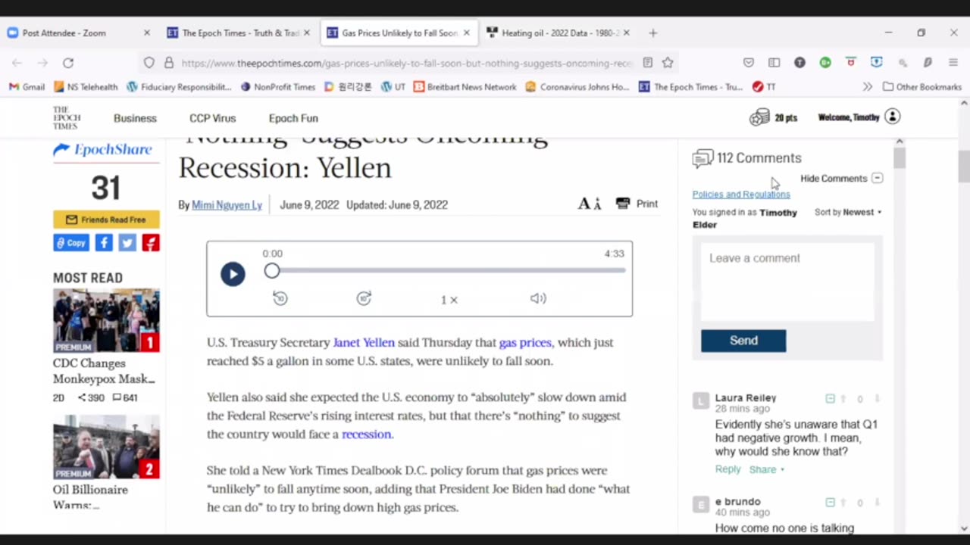Downvote e brundo's comment
The image size is (970, 545).
coord(877,503)
